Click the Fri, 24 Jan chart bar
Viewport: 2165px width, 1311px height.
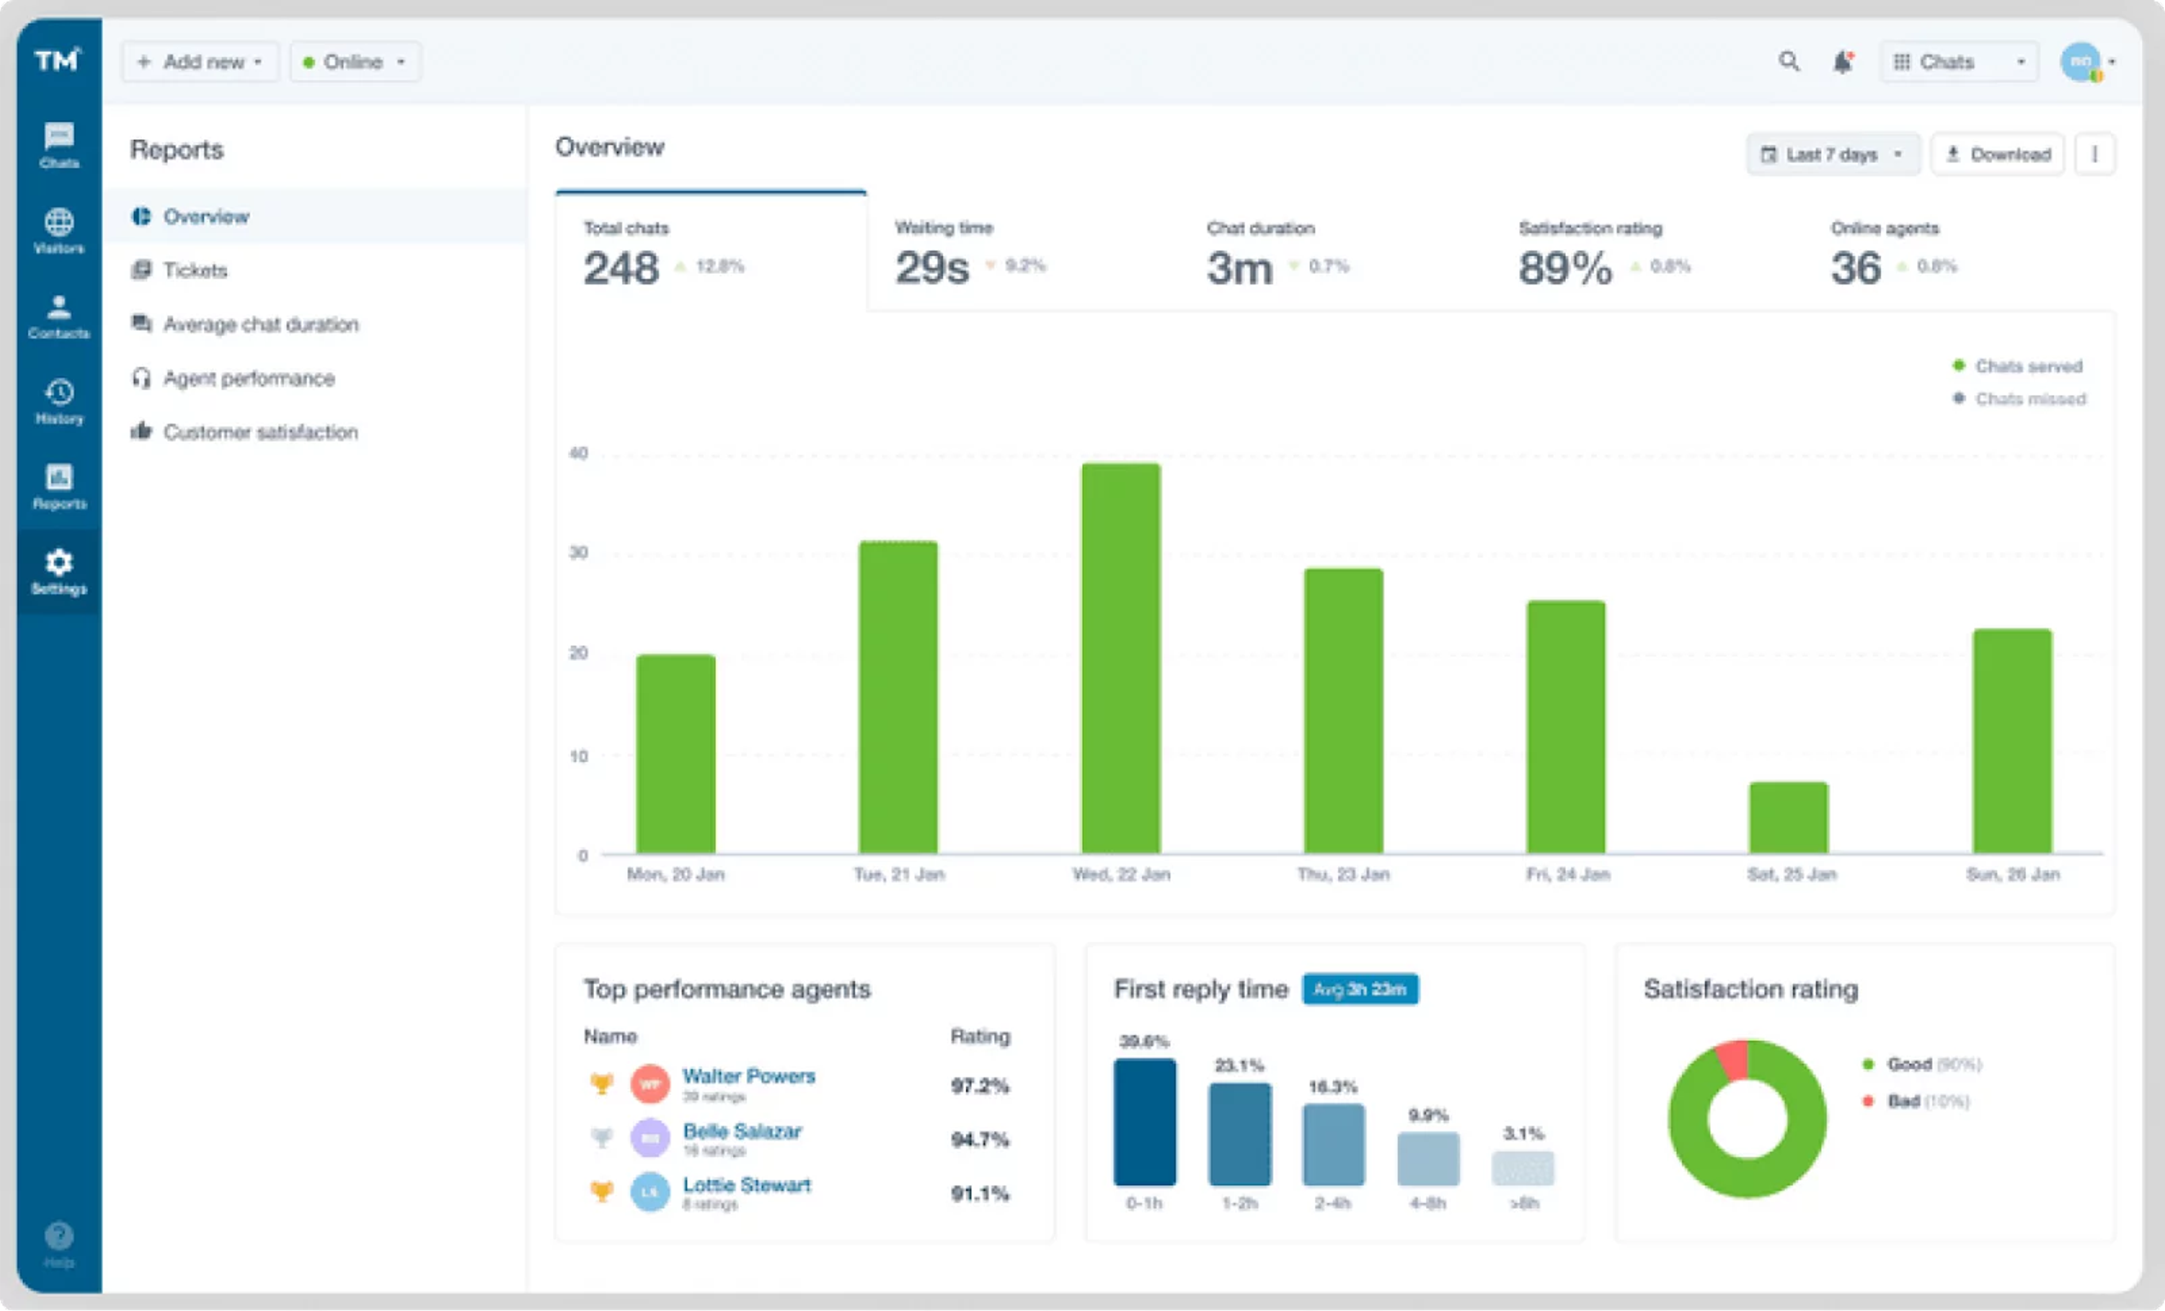click(1566, 727)
